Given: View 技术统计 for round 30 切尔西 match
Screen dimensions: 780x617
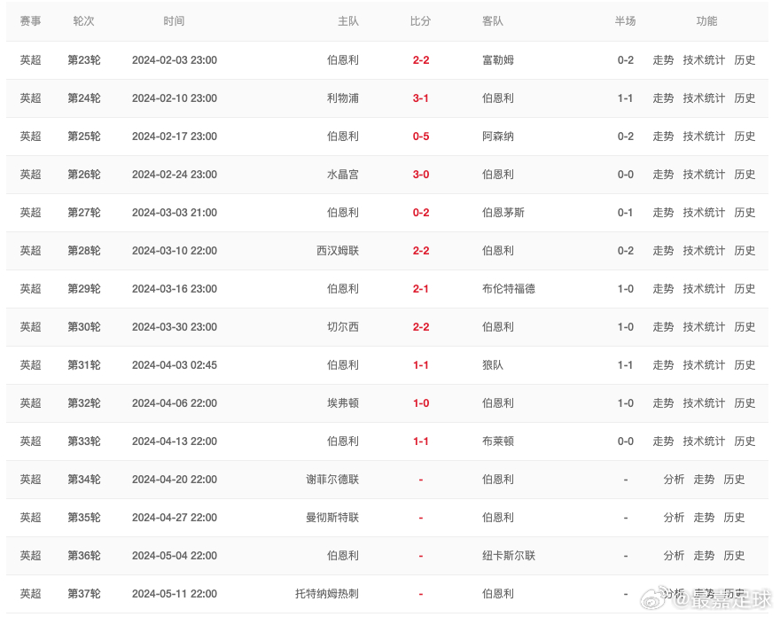Looking at the screenshot, I should coord(704,327).
